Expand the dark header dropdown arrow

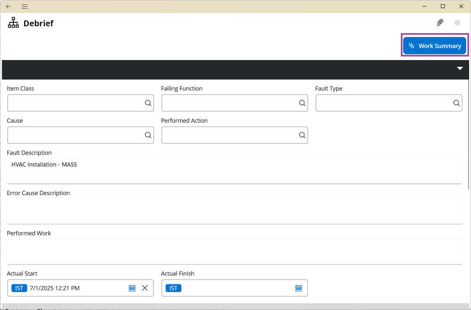(x=460, y=69)
